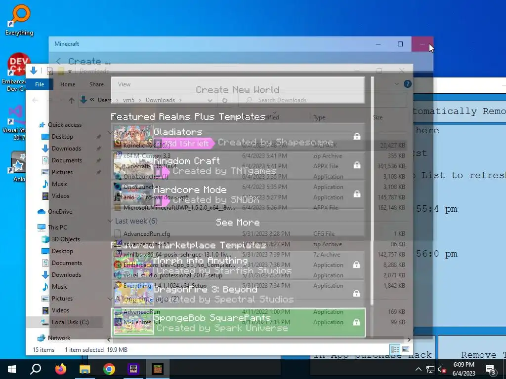
Task: Select pinned Desktop under Quick access
Action: pos(62,137)
